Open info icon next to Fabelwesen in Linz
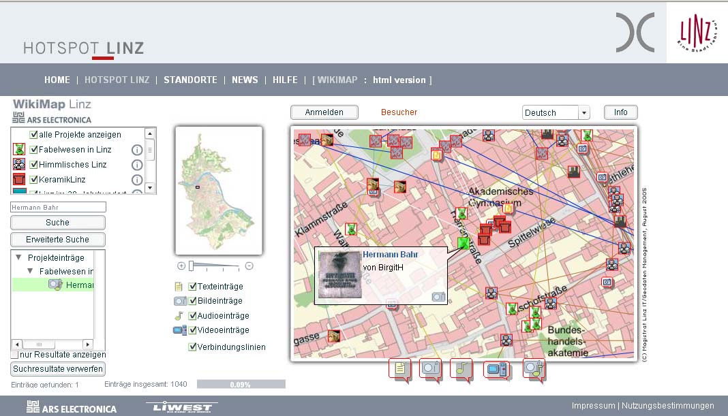This screenshot has height=416, width=728. tap(136, 150)
